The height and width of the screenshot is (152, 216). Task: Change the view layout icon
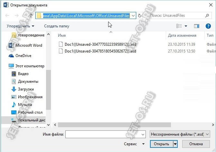179,26
